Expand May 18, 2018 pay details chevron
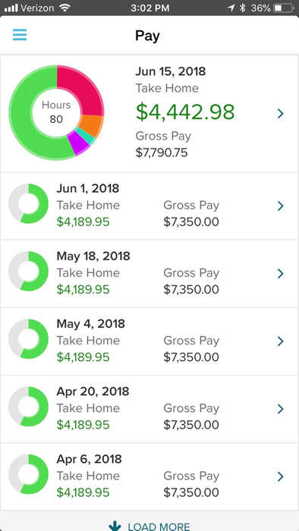299x531 pixels. (280, 274)
